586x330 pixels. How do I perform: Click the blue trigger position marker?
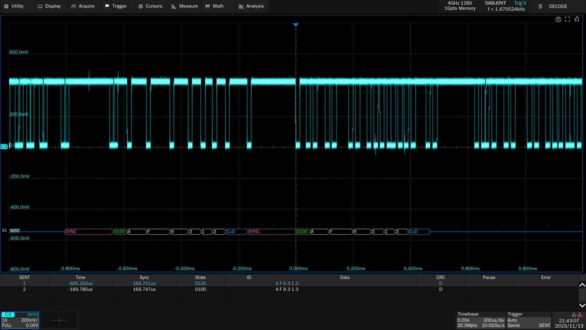(295, 25)
